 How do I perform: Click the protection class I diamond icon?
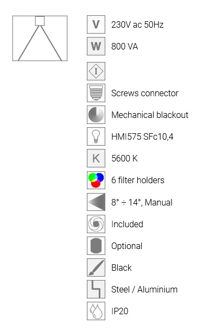pos(96,71)
